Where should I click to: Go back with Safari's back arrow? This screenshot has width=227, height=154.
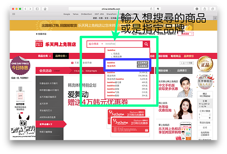point(25,9)
